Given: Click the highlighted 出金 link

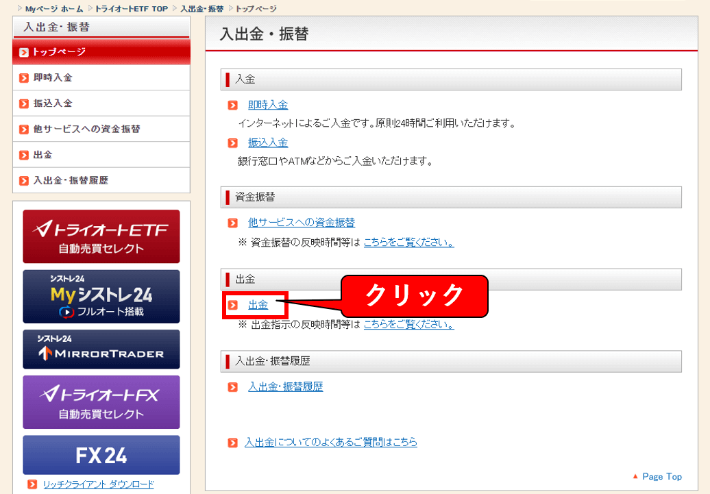Looking at the screenshot, I should [258, 305].
